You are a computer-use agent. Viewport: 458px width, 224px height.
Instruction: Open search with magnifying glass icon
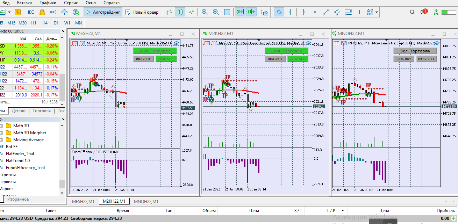point(413,12)
